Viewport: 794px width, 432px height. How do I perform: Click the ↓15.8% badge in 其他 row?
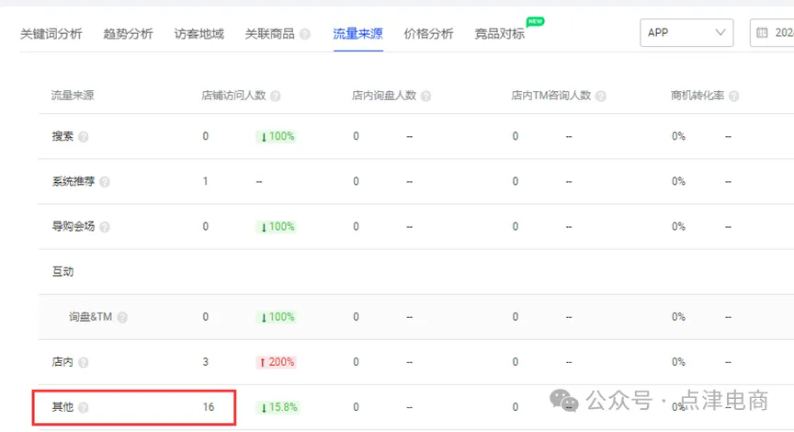tap(278, 407)
